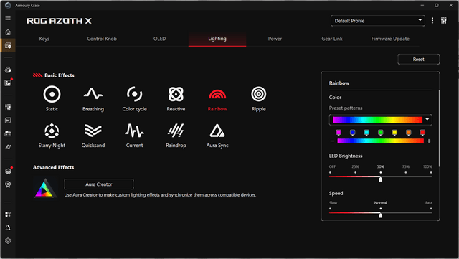Click the settings panel vertical scrollbar

pyautogui.click(x=439, y=128)
